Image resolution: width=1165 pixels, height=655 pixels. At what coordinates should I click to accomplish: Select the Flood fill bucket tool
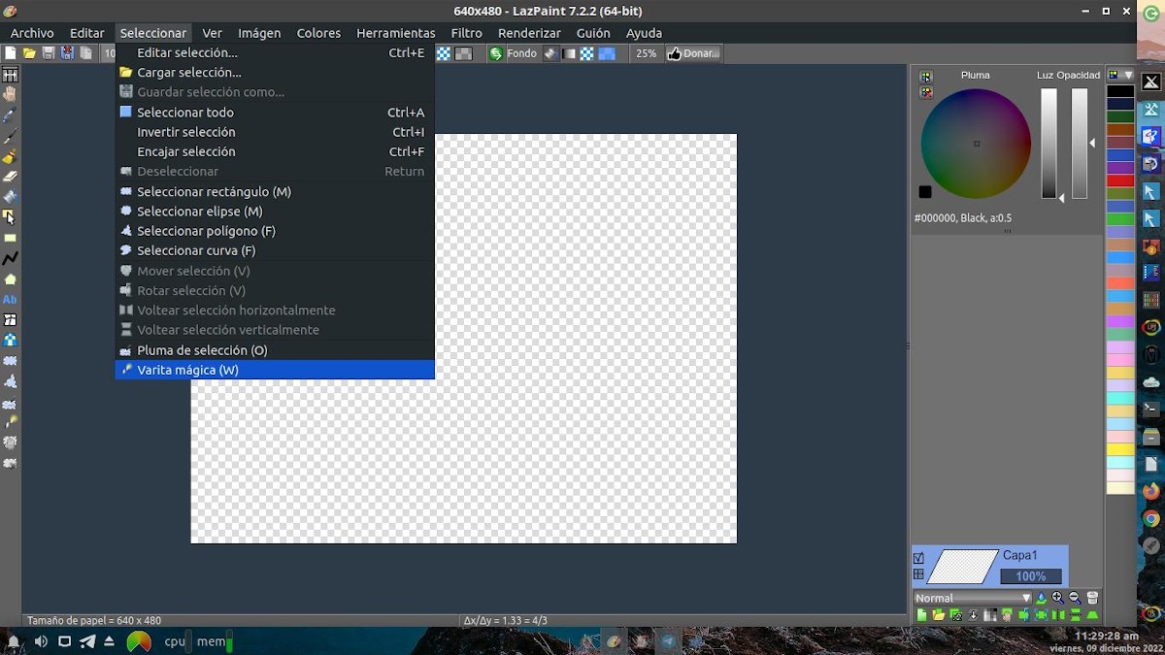pyautogui.click(x=11, y=197)
